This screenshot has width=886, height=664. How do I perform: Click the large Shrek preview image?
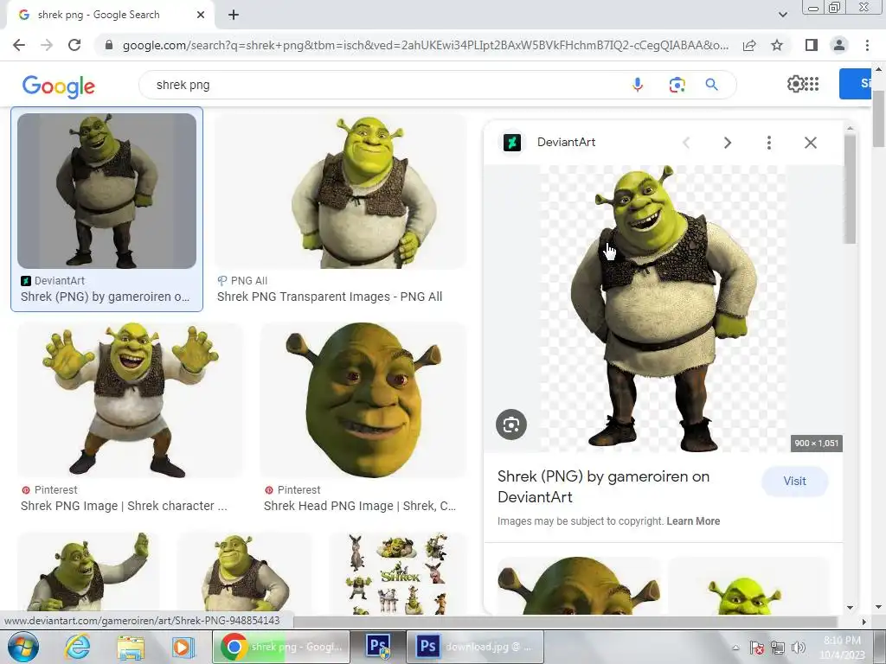click(x=664, y=309)
